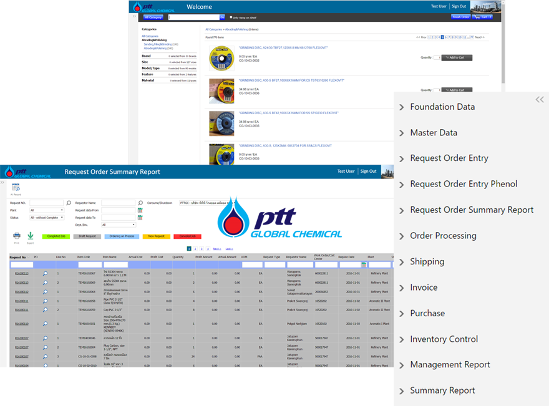Open the Status dropdown showing All - without Complete

[47, 218]
